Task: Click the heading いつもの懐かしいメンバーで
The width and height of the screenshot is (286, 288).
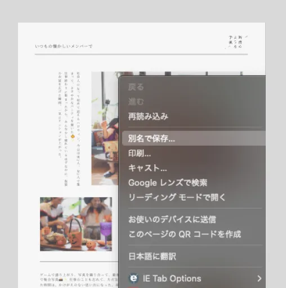Action: (64, 46)
